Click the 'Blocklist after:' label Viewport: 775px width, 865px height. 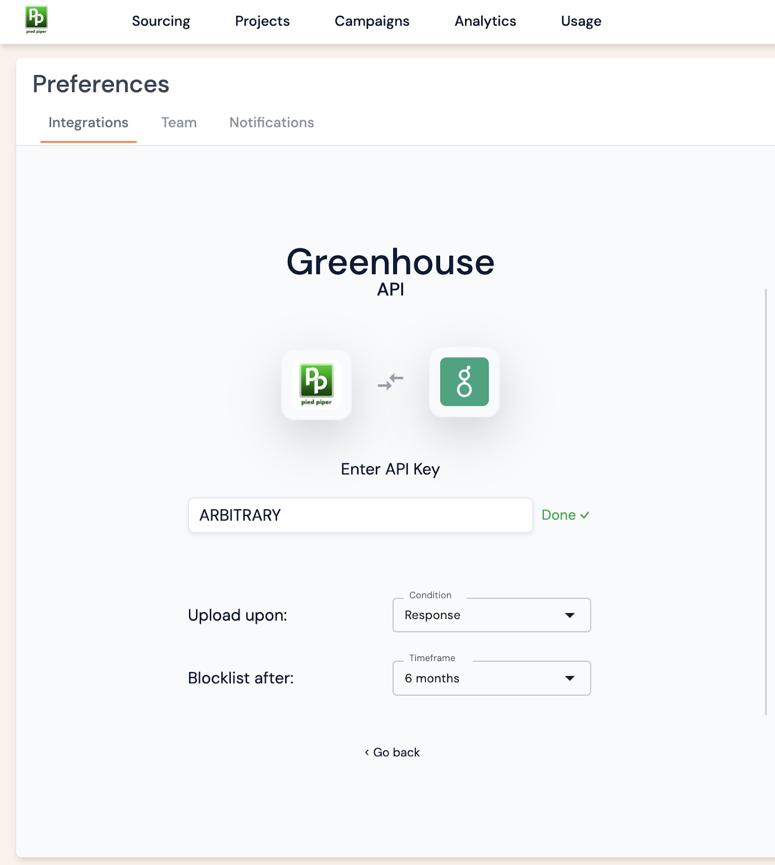[x=241, y=678]
